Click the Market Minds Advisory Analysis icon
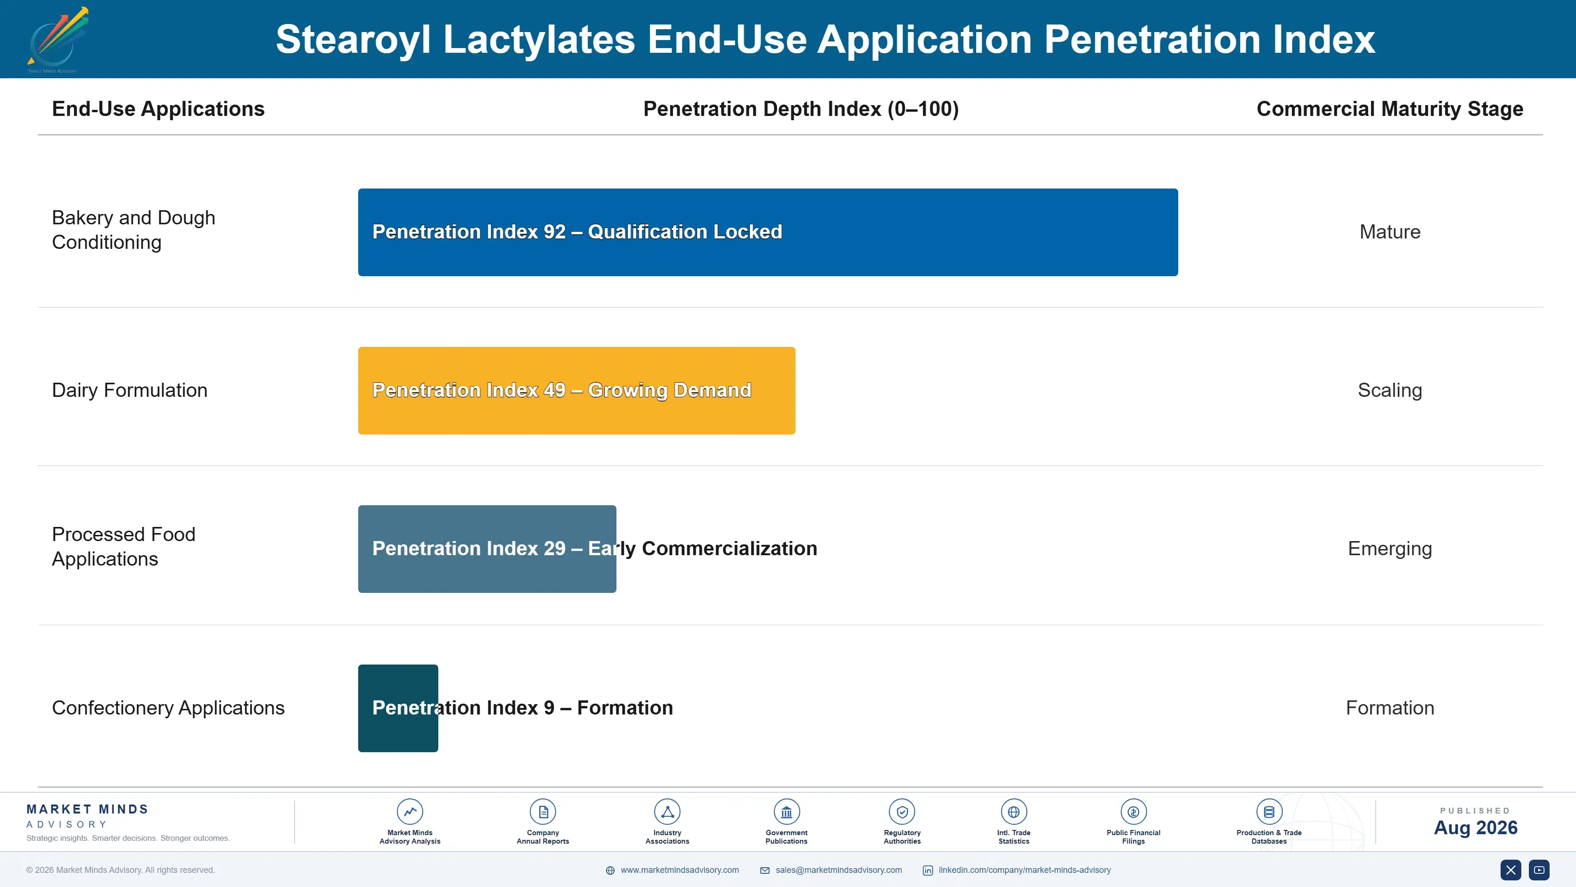 pyautogui.click(x=410, y=812)
